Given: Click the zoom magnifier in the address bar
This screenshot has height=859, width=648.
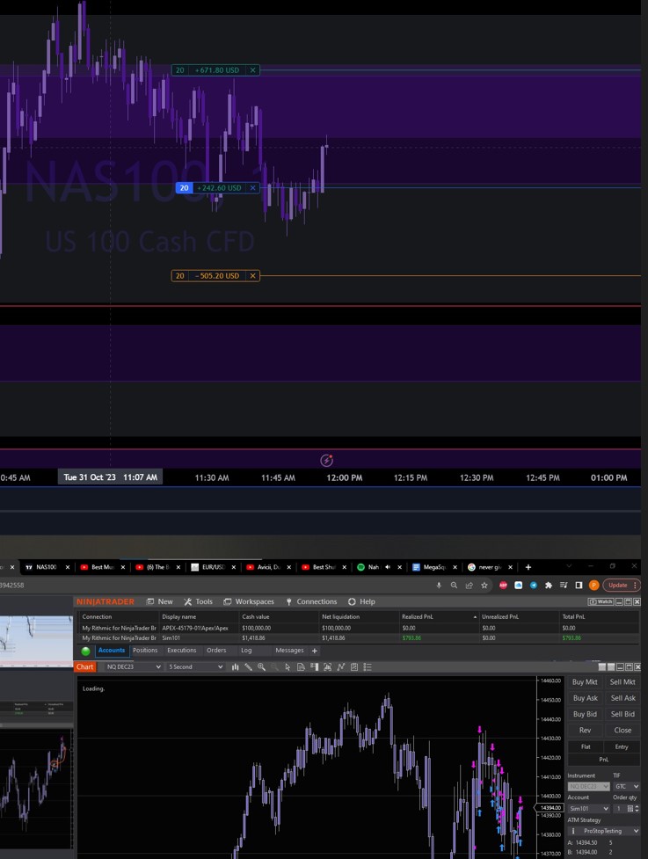Looking at the screenshot, I should (x=454, y=585).
